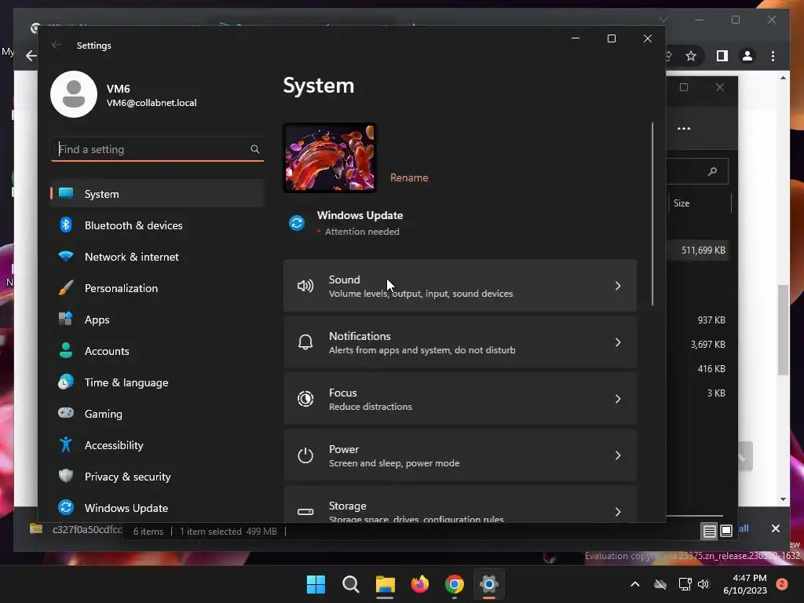The width and height of the screenshot is (804, 603).
Task: Go to Network & internet settings
Action: pos(157,257)
